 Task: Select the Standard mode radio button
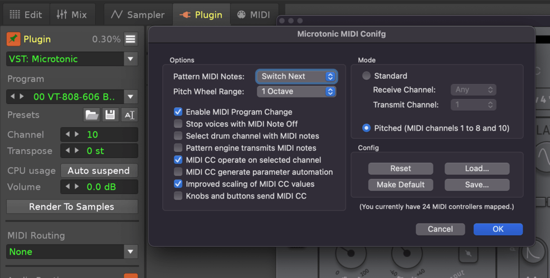pos(366,76)
